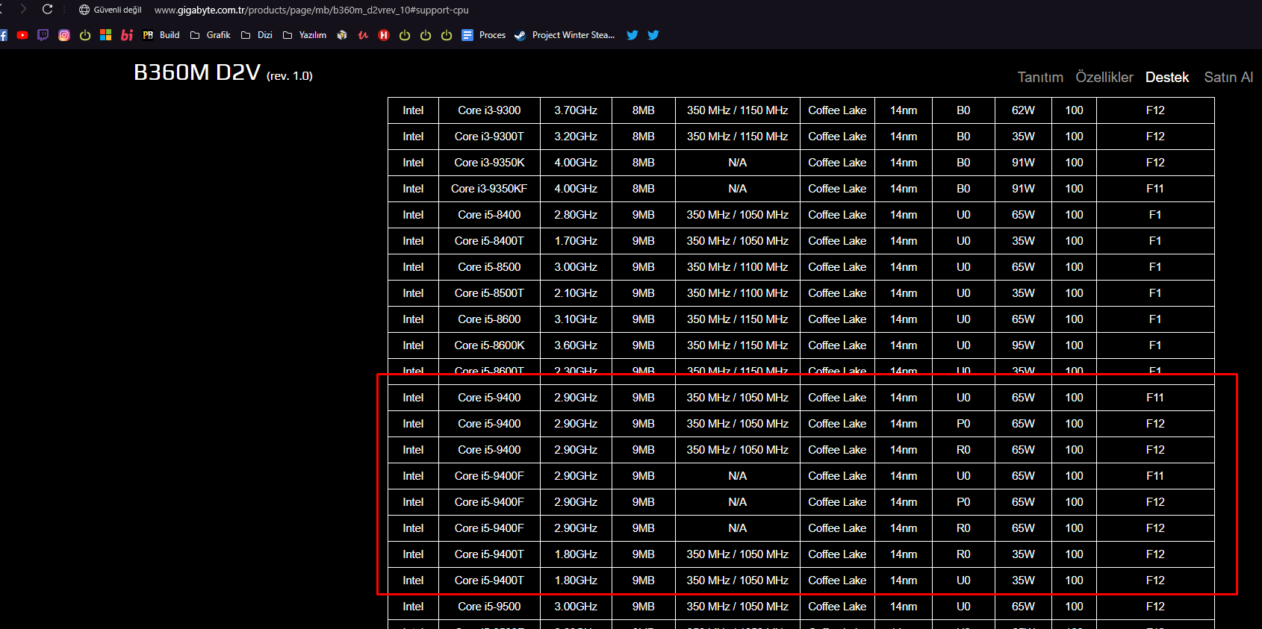Image resolution: width=1262 pixels, height=629 pixels.
Task: Go forward with the browser forward arrow
Action: click(x=23, y=10)
